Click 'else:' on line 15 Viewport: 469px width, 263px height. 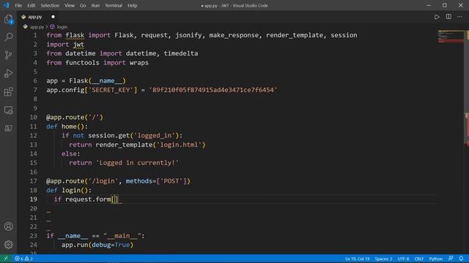[71, 154]
